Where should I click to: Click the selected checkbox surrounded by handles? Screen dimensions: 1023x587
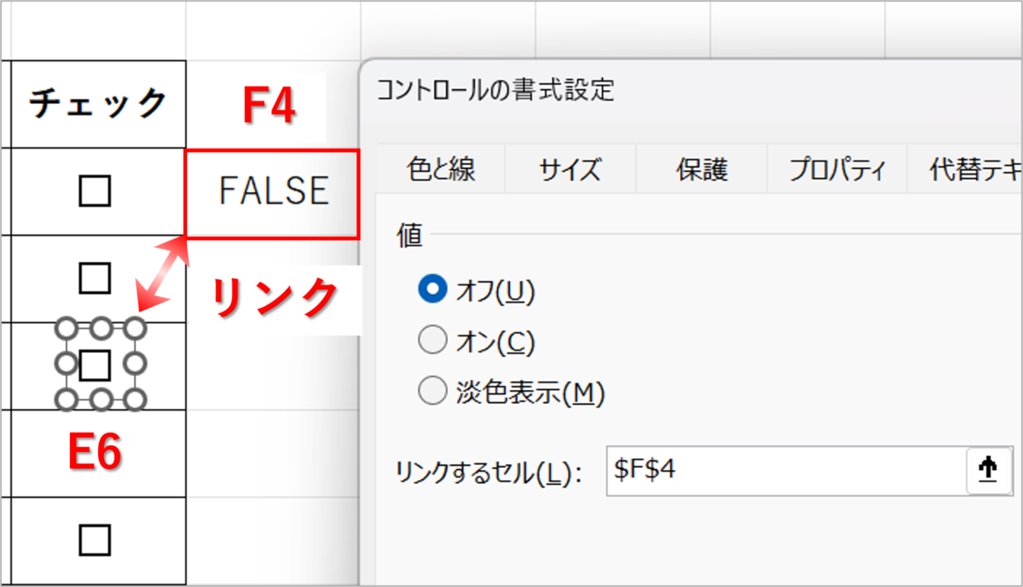96,364
